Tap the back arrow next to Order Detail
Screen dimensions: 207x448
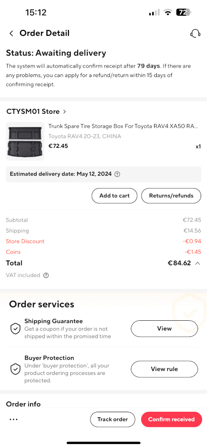pyautogui.click(x=12, y=34)
